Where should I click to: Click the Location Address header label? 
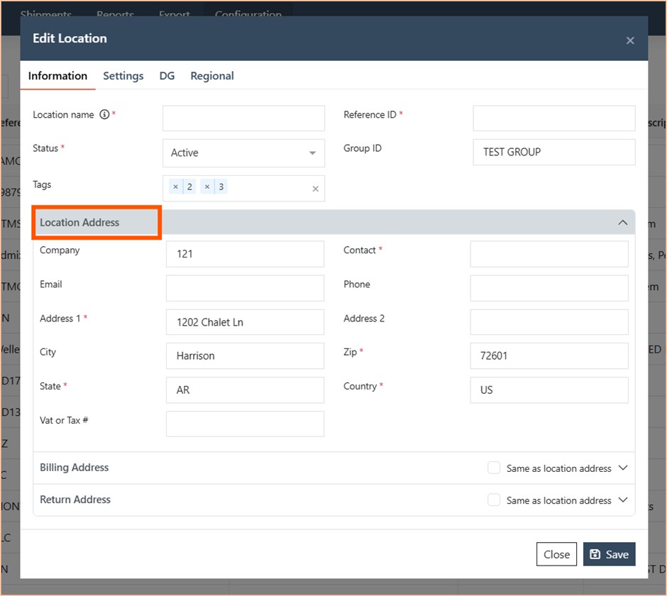(x=79, y=223)
